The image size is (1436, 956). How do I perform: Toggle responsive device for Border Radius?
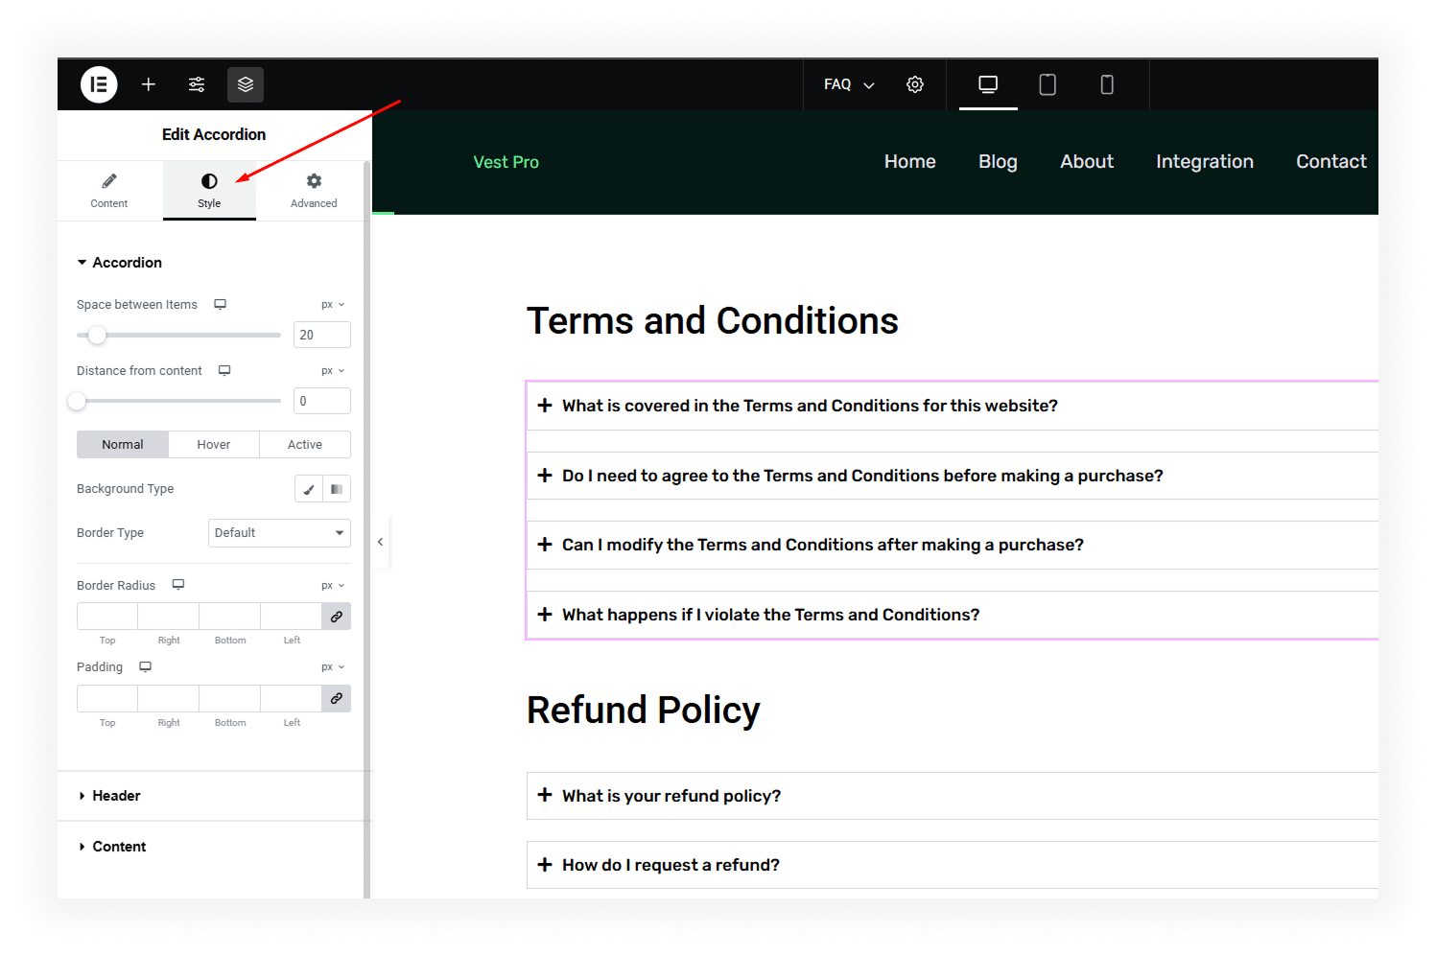178,585
